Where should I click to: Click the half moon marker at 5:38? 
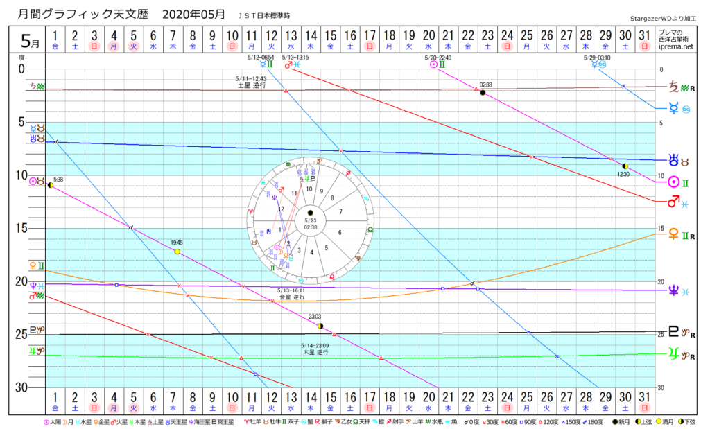(x=51, y=185)
